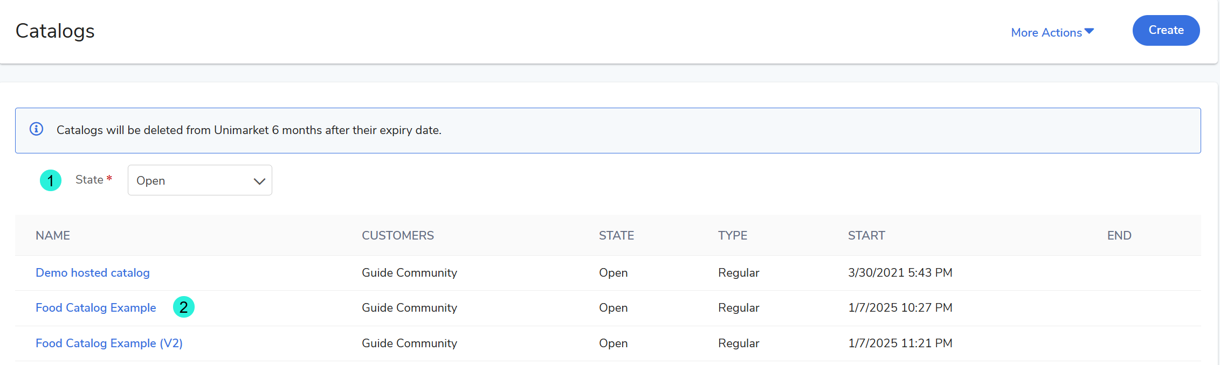Click the numbered badge 2 marker
Viewport: 1220px width, 365px height.
(x=183, y=307)
